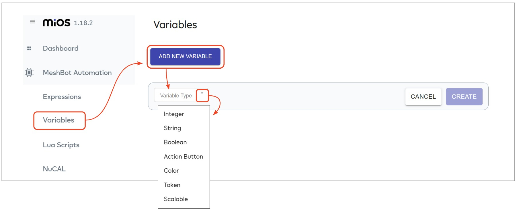This screenshot has height=212, width=517.
Task: Choose Integer from the type list
Action: 174,114
